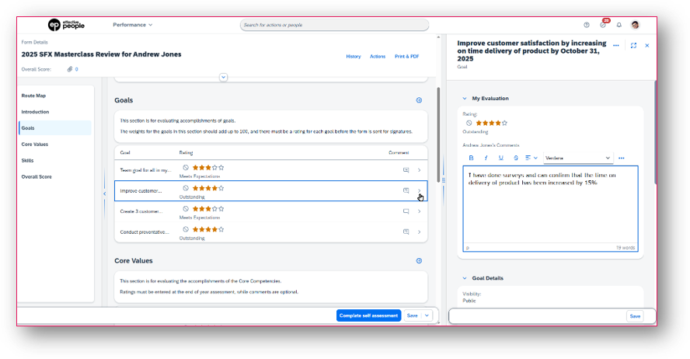Open the Performance module dropdown

click(132, 25)
